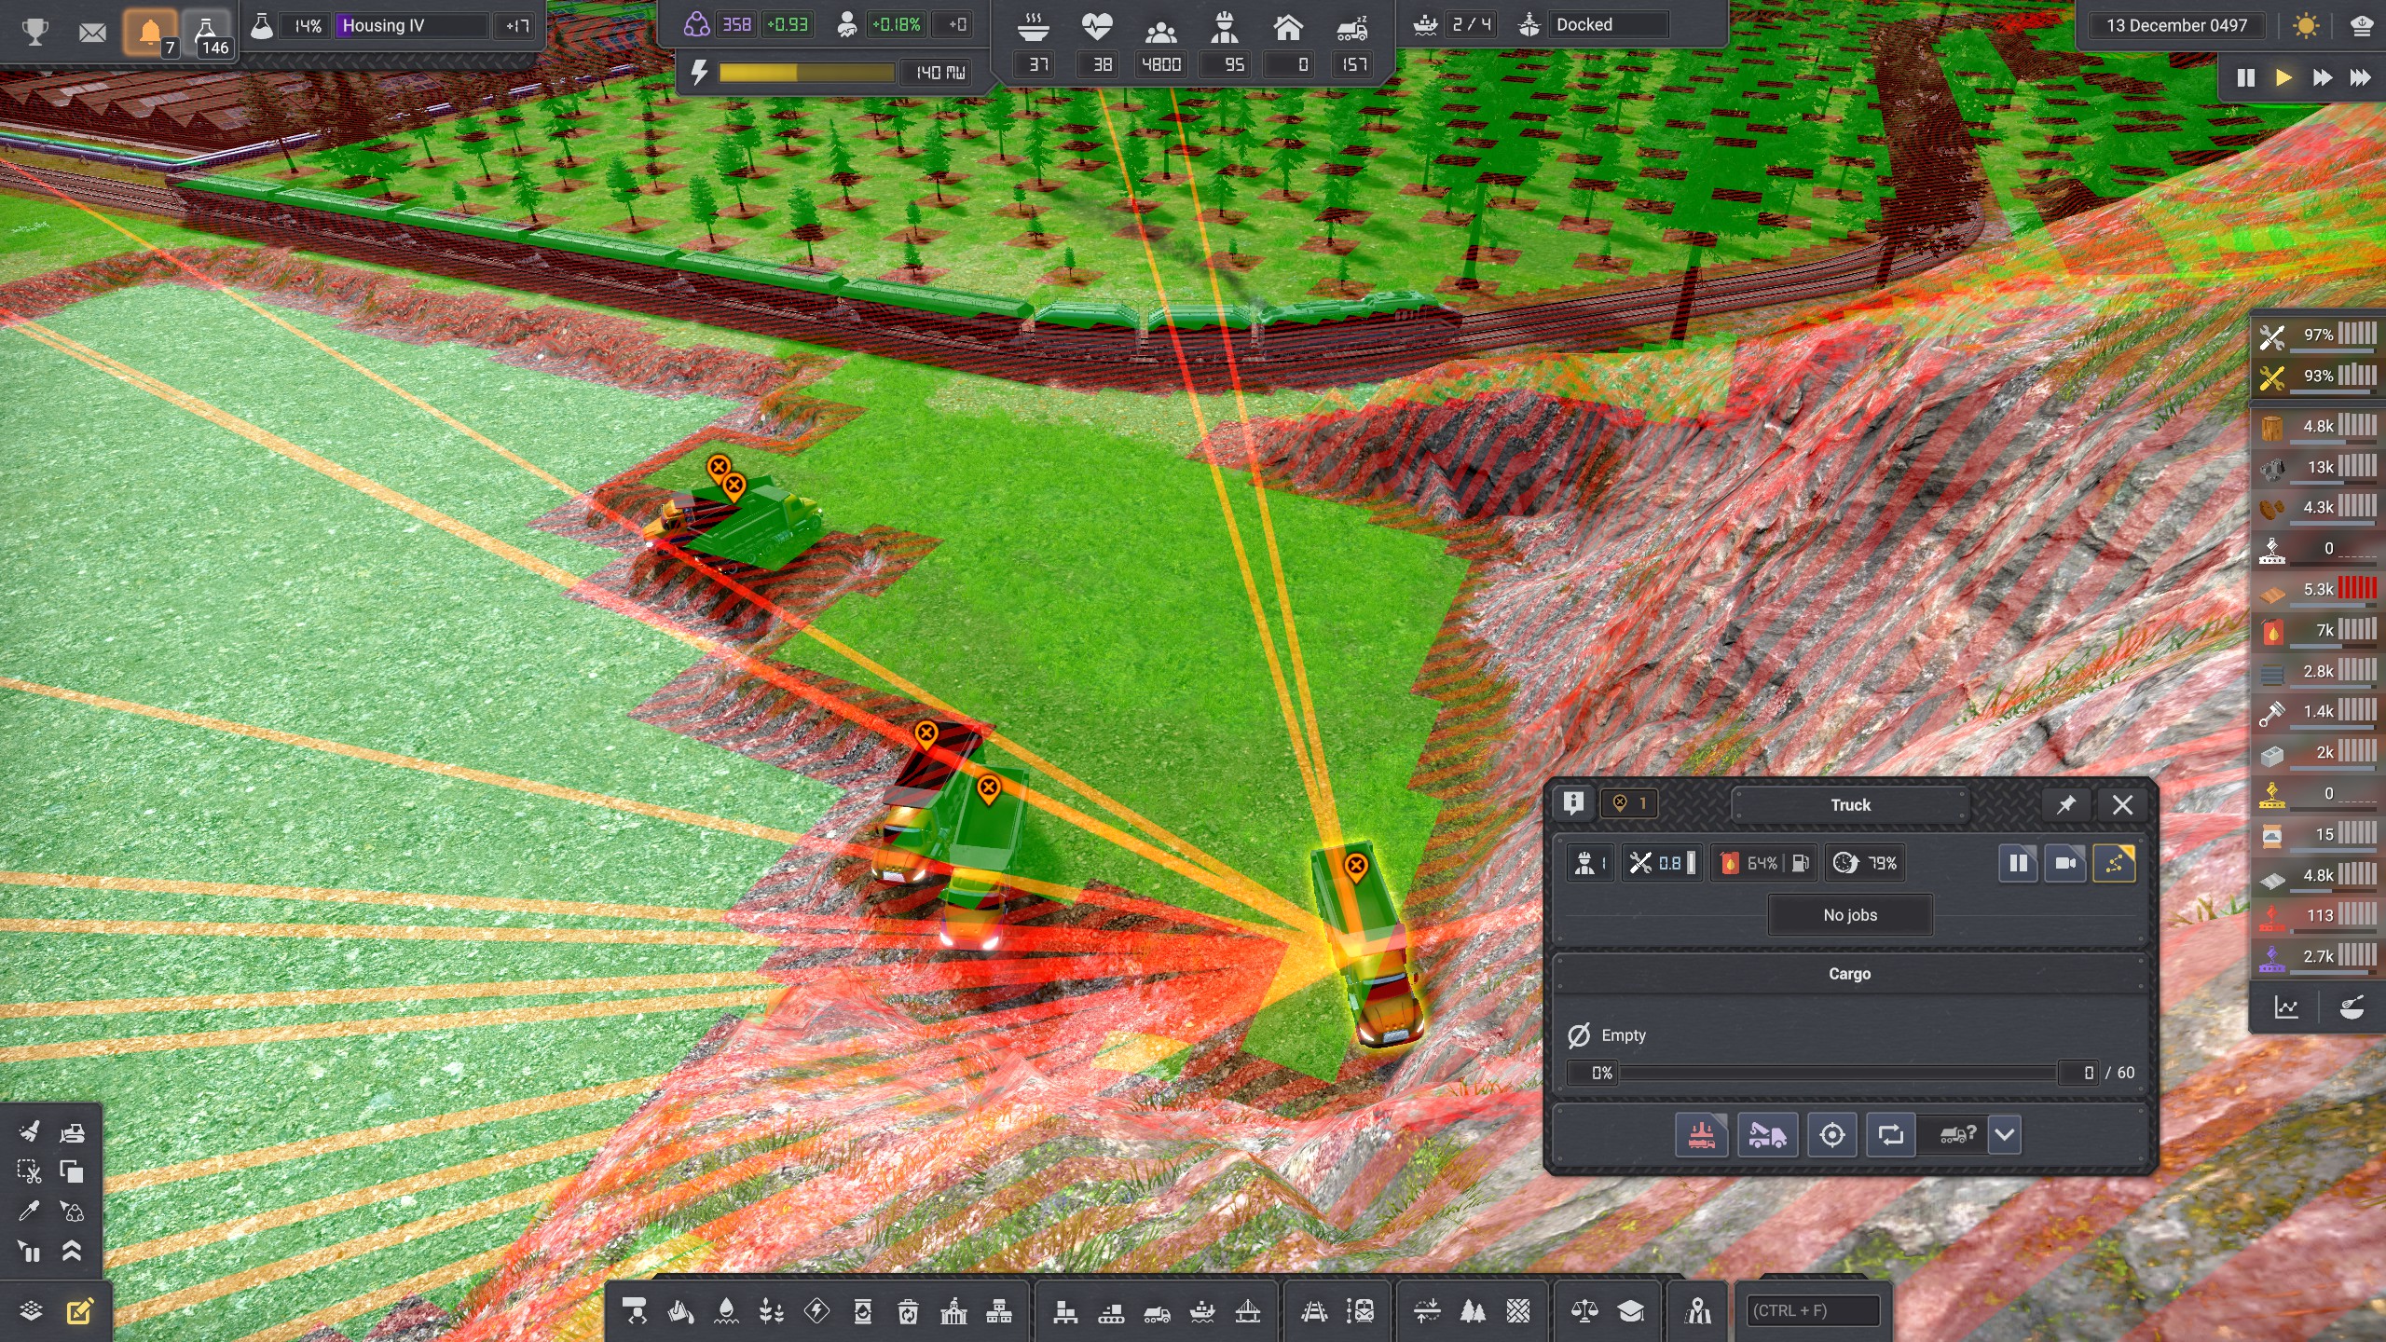Click the date 13 December 0497
Viewport: 2386px width, 1342px height.
coord(2176,25)
